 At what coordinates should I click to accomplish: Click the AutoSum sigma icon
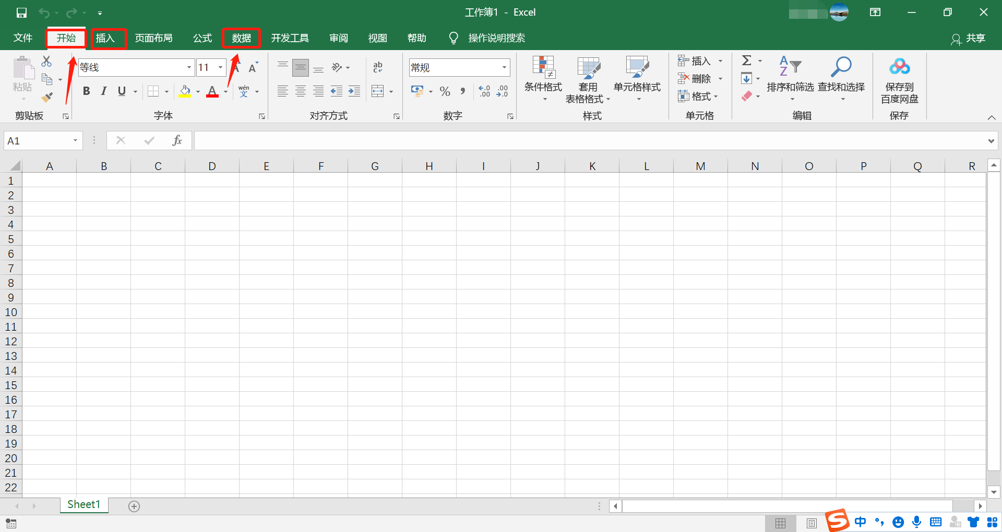click(747, 61)
